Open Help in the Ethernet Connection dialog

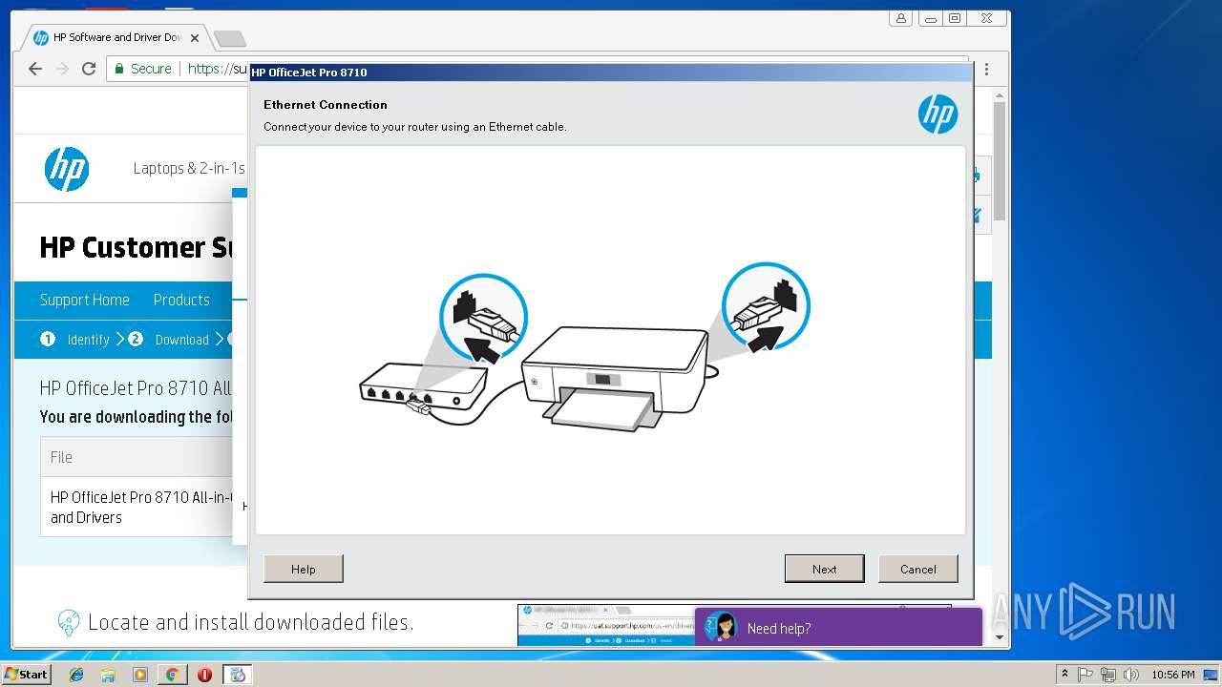pos(303,569)
